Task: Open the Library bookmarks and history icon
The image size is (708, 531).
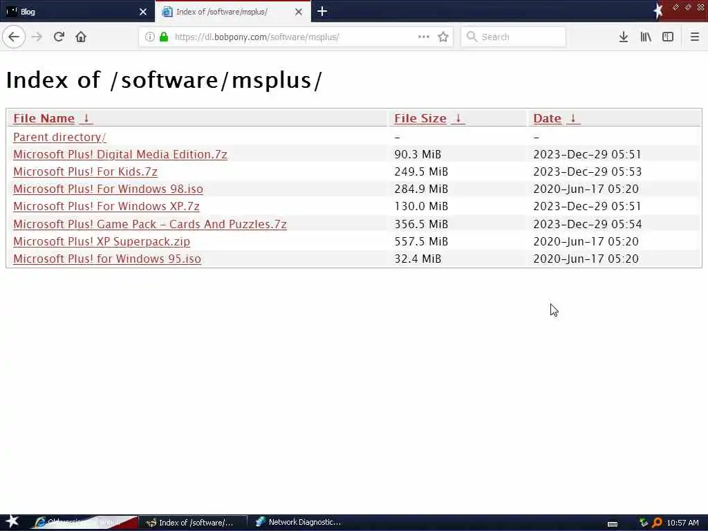Action: click(x=646, y=37)
